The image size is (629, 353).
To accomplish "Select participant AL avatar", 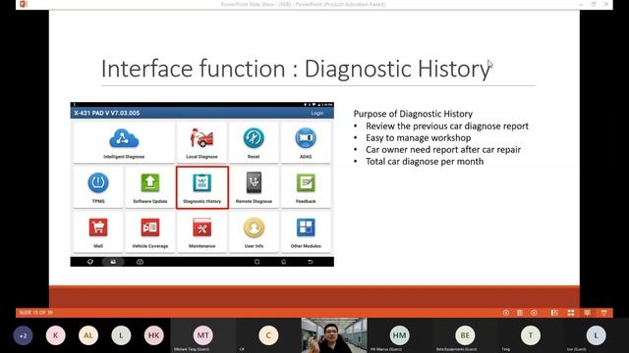I will [x=88, y=335].
